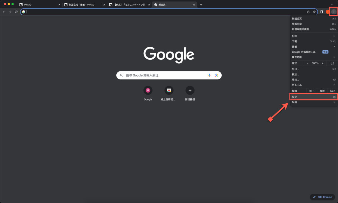This screenshot has height=203, width=338.
Task: Open 下載 from the menu
Action: 314,41
